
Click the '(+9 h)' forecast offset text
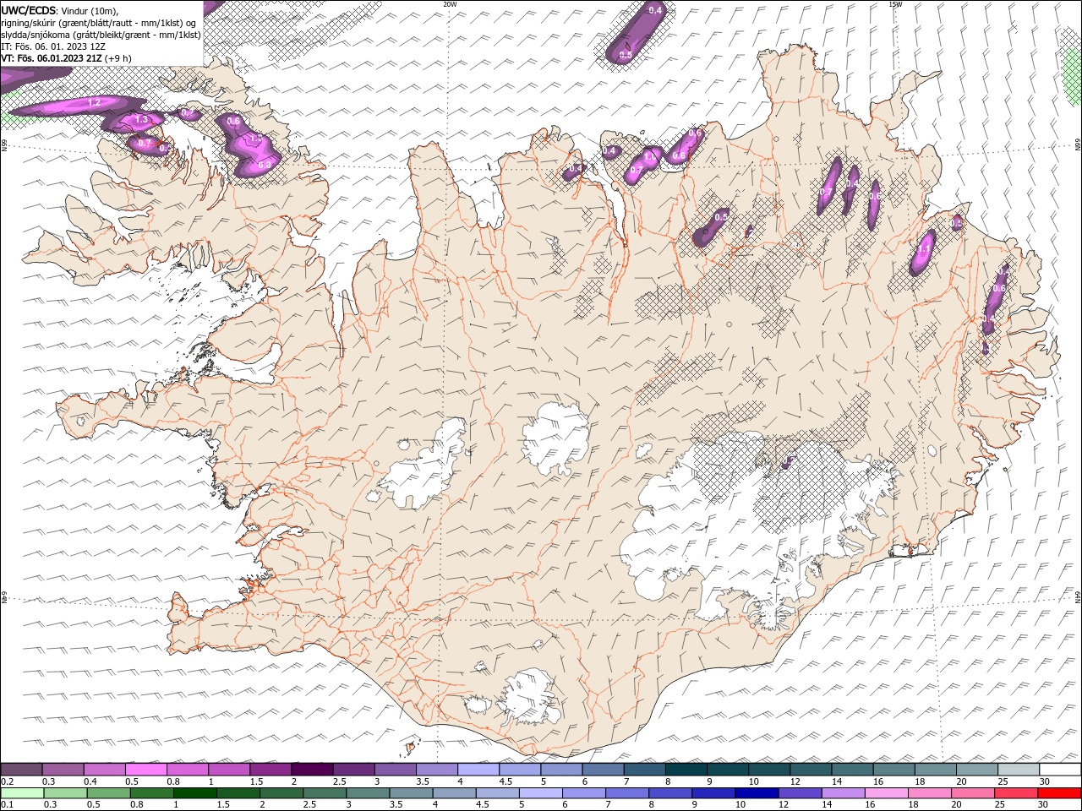[117, 58]
